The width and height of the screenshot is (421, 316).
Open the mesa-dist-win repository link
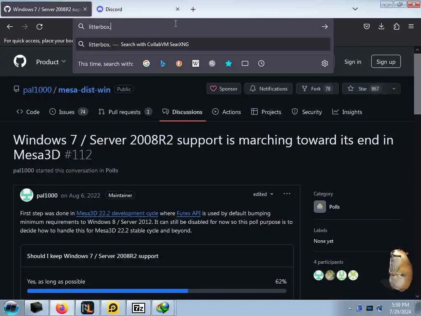tap(84, 89)
